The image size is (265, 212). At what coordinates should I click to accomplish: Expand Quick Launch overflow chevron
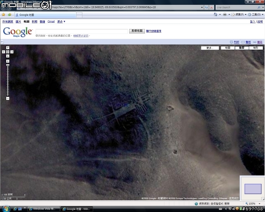pyautogui.click(x=25, y=208)
